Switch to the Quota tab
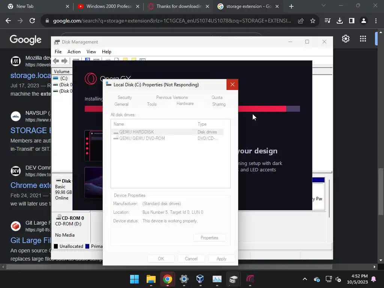The height and width of the screenshot is (288, 384). pyautogui.click(x=217, y=97)
